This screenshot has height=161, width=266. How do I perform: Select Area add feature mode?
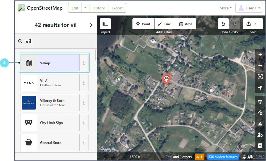tap(186, 24)
